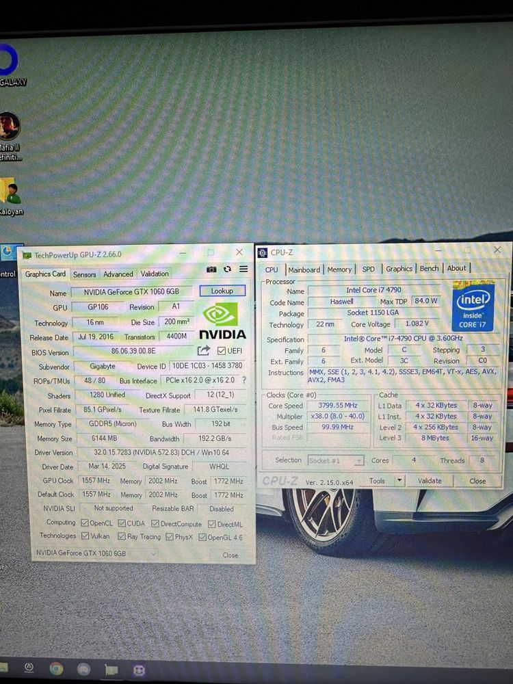Toggle the OpenCL checkbox
This screenshot has width=513, height=684.
click(85, 523)
